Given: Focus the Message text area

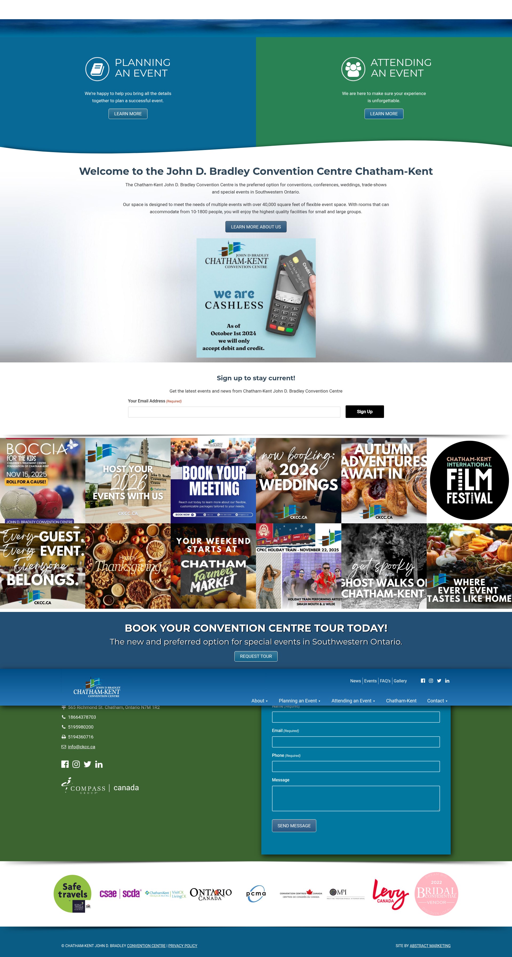Looking at the screenshot, I should pos(356,798).
